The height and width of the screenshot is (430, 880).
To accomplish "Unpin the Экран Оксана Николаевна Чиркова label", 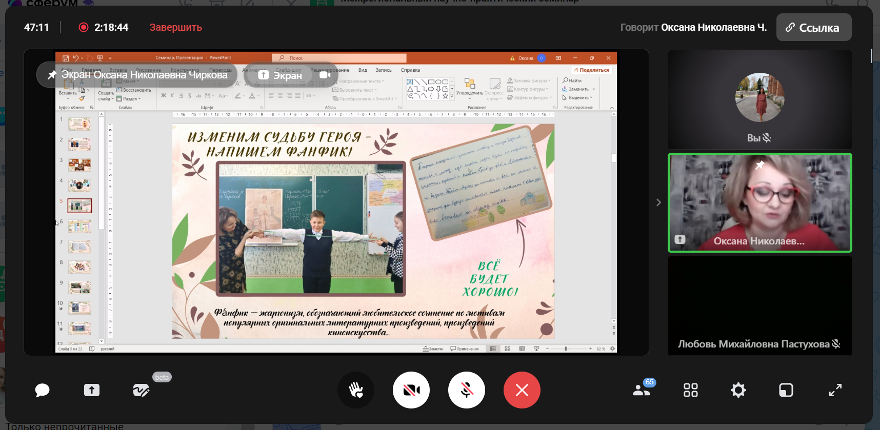I will pyautogui.click(x=52, y=75).
